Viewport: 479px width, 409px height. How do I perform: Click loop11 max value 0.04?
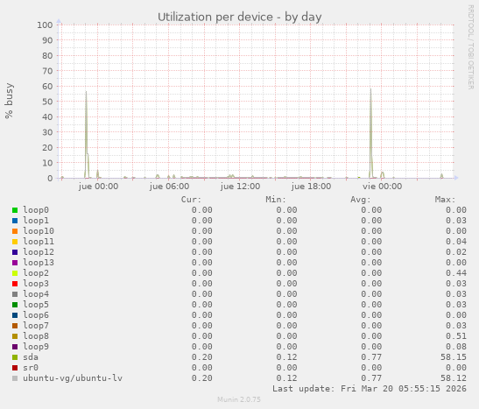(x=456, y=242)
